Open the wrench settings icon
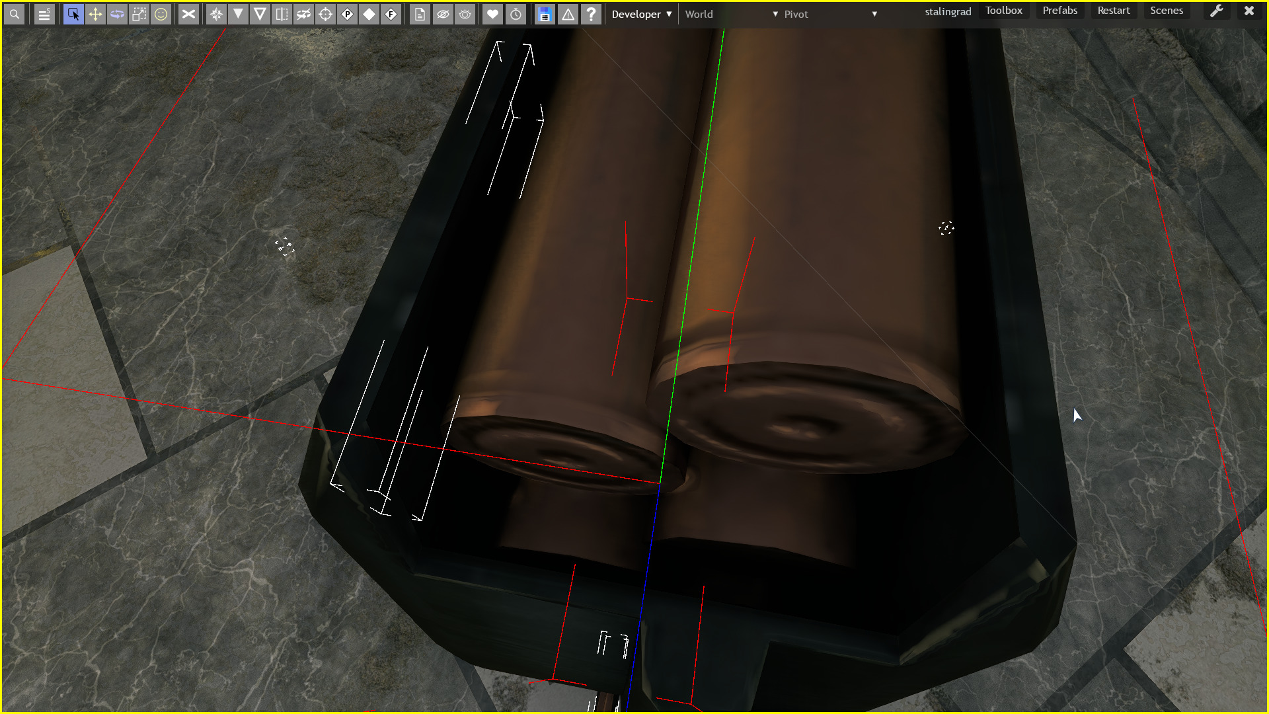Image resolution: width=1269 pixels, height=714 pixels. point(1216,11)
